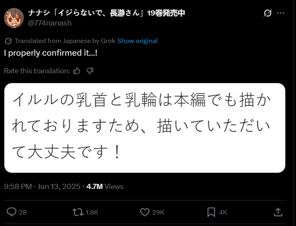Click the reply speech bubble icon
The height and width of the screenshot is (226, 296).
pyautogui.click(x=12, y=212)
